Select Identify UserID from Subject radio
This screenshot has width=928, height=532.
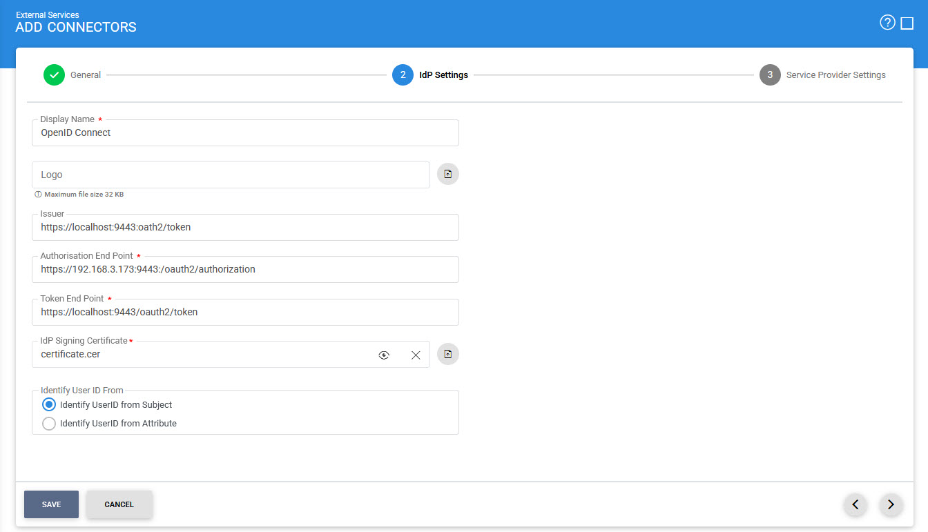pyautogui.click(x=49, y=404)
